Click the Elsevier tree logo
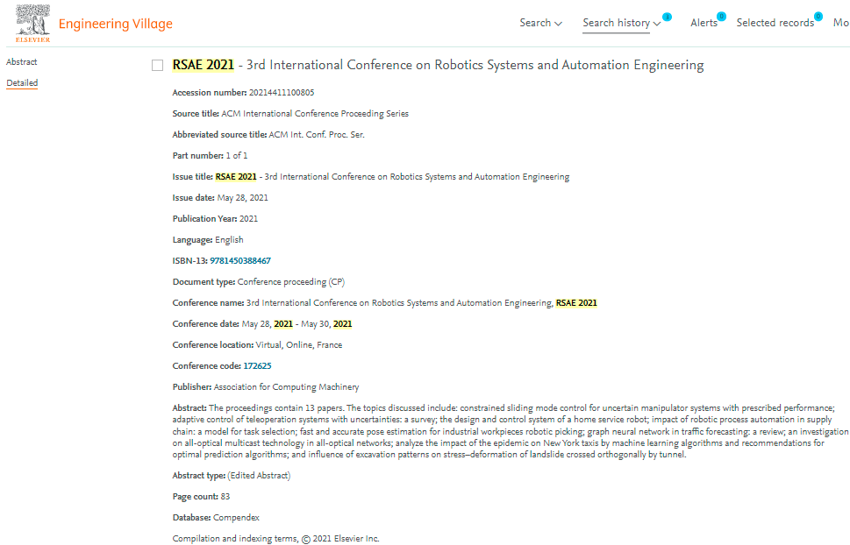The height and width of the screenshot is (545, 850). pos(32,23)
